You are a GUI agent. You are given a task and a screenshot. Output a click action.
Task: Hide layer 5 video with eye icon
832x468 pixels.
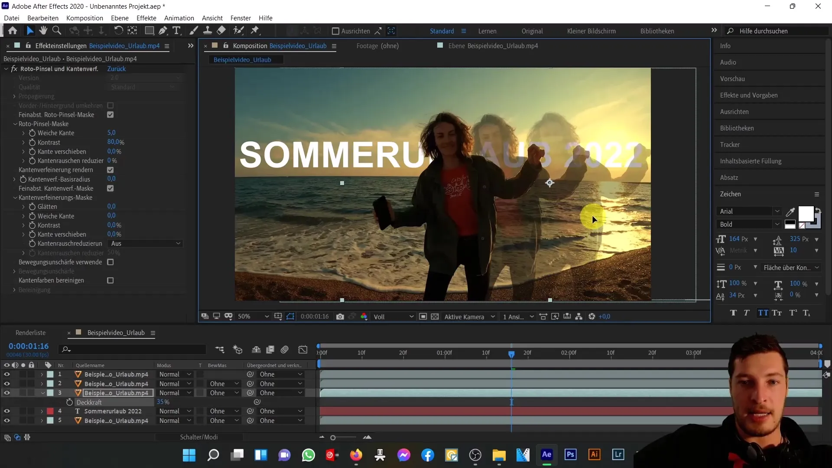6,421
